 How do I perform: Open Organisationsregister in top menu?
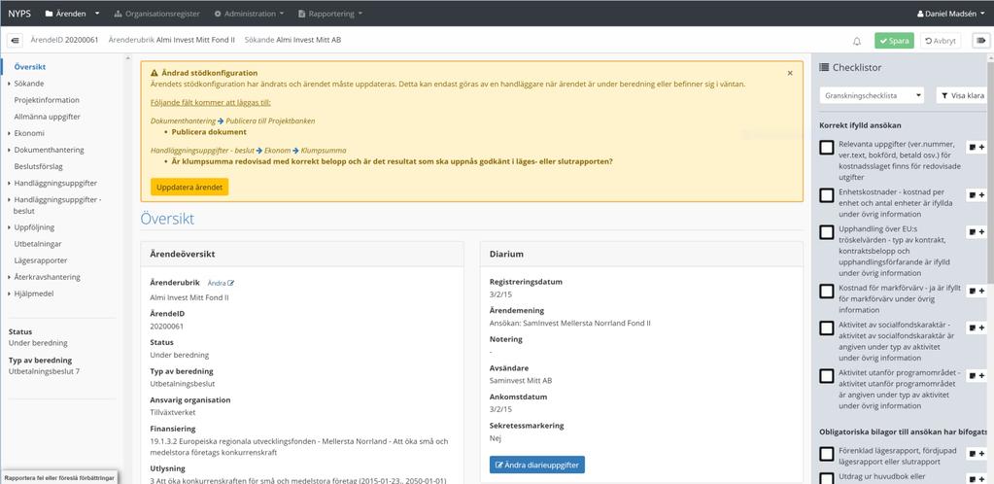coord(157,14)
